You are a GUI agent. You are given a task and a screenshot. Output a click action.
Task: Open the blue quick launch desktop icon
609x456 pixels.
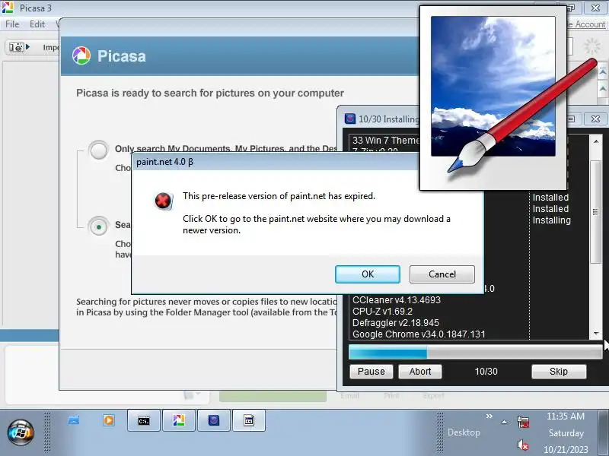tap(74, 420)
